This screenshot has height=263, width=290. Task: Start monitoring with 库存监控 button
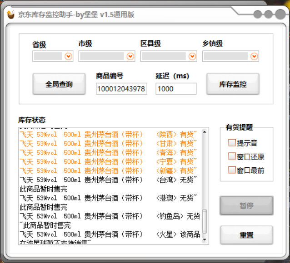(x=233, y=84)
